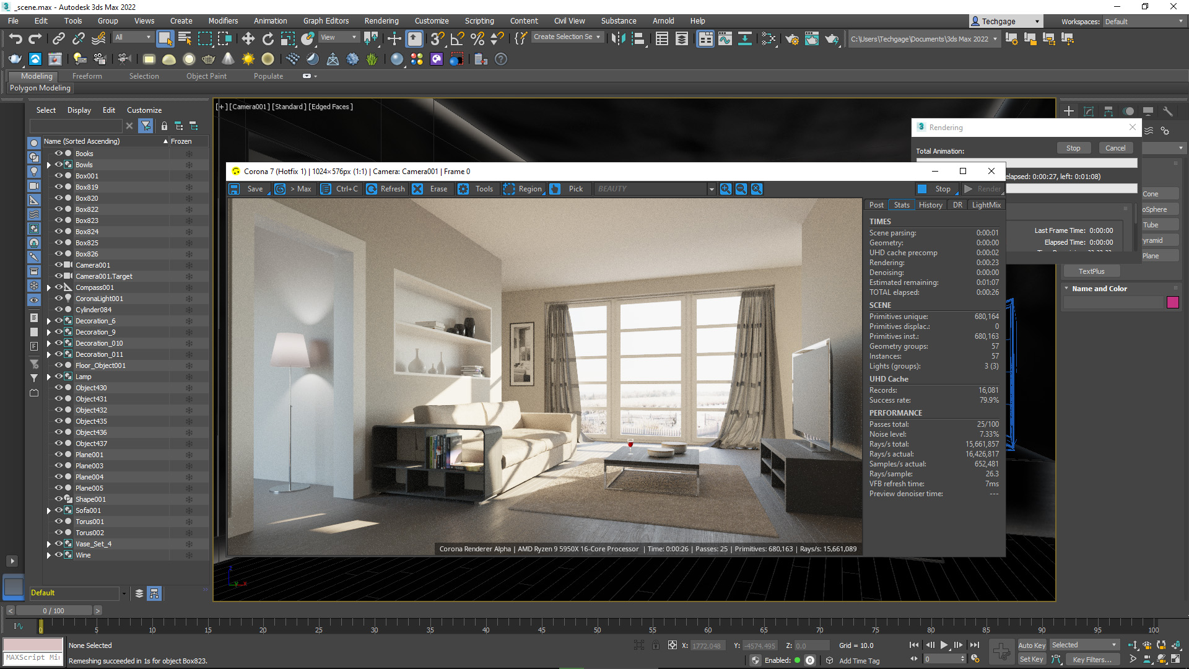Viewport: 1189px width, 669px height.
Task: Click the object color swatch
Action: pos(1172,302)
